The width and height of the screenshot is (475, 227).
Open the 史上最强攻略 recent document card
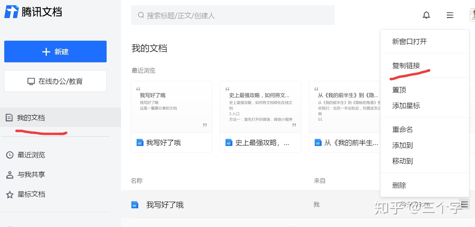pos(260,116)
